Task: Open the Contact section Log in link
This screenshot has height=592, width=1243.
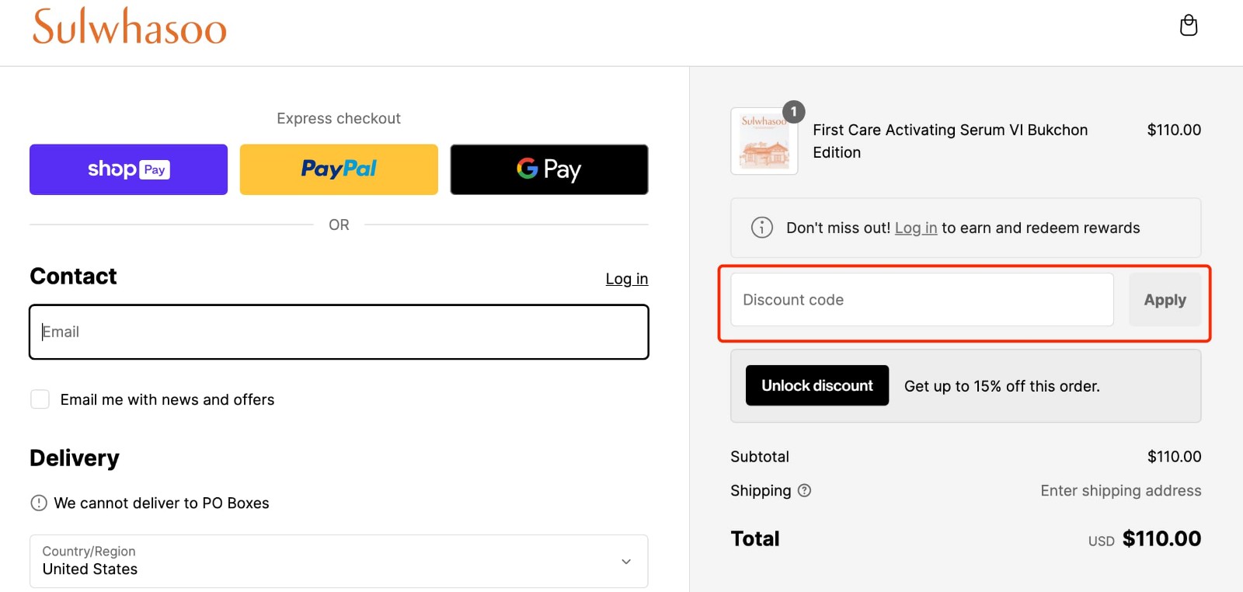Action: (626, 278)
